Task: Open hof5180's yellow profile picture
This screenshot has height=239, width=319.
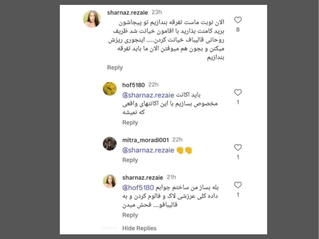Action: coord(110,88)
